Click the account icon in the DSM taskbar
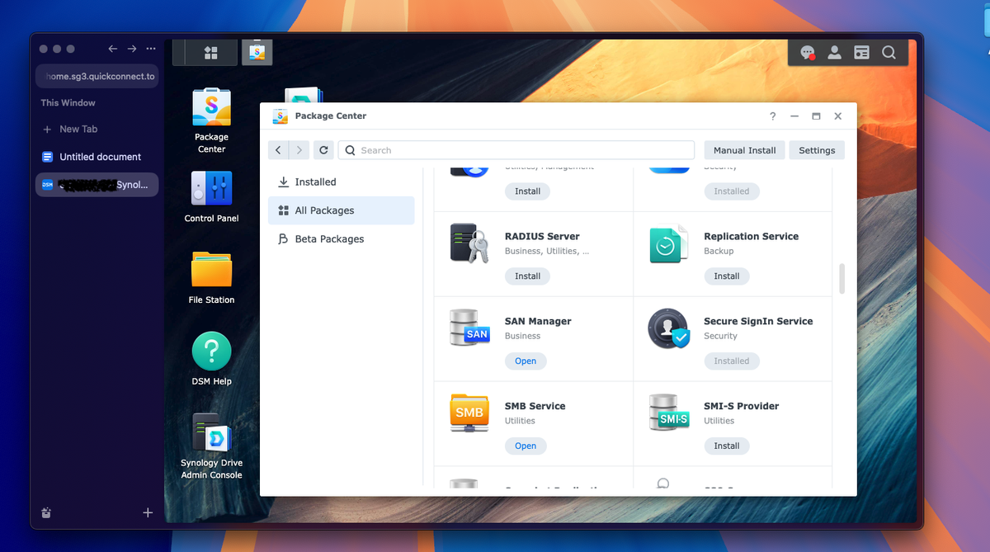990x552 pixels. (x=834, y=52)
